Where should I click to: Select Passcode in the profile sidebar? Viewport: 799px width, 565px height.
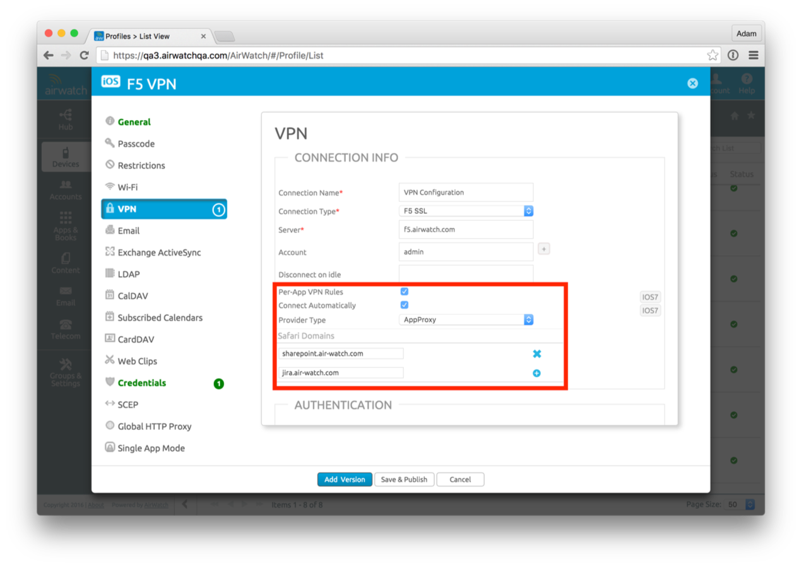pyautogui.click(x=136, y=144)
